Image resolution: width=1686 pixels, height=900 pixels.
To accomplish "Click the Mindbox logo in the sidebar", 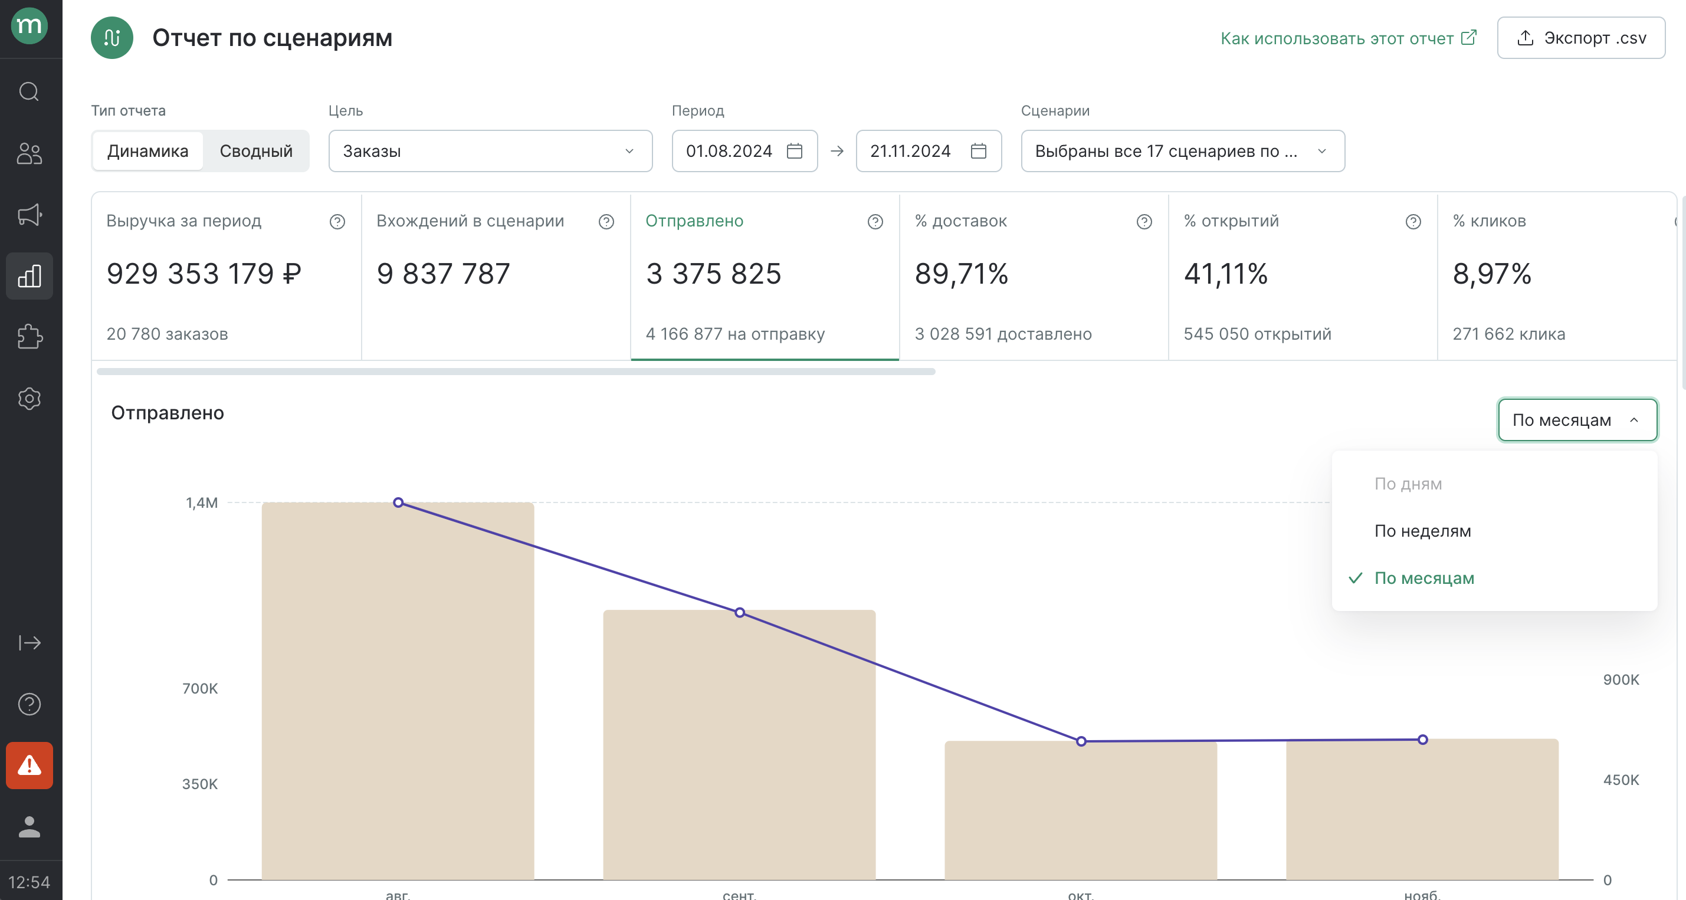I will pyautogui.click(x=29, y=26).
